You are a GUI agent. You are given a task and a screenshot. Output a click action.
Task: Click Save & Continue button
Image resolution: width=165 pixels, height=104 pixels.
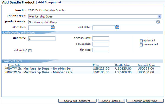[x=111, y=101]
